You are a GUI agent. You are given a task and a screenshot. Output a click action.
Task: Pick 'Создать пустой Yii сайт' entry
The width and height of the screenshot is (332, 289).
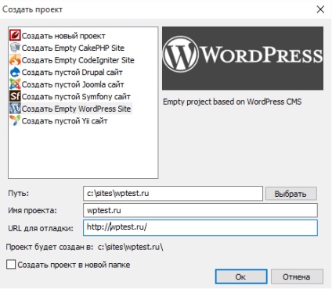[64, 121]
